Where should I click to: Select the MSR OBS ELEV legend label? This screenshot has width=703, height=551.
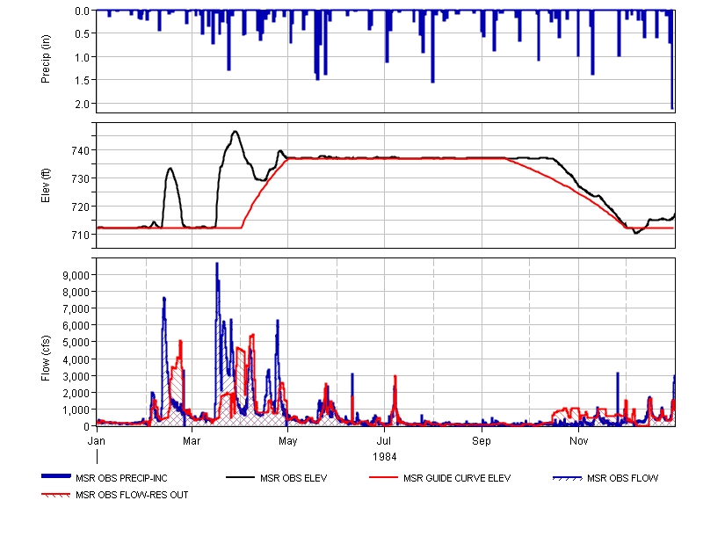pyautogui.click(x=294, y=478)
